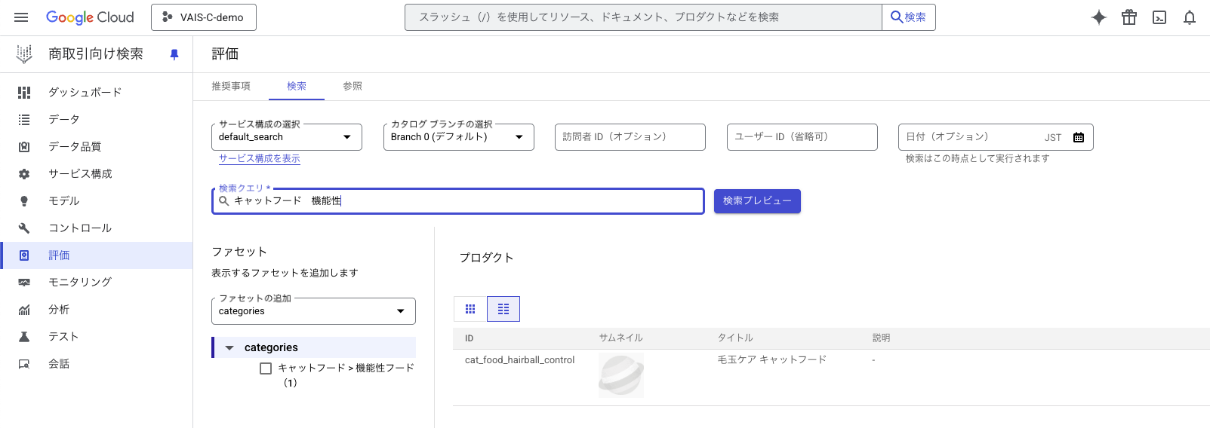
Task: Open the notifications bell
Action: 1190,17
